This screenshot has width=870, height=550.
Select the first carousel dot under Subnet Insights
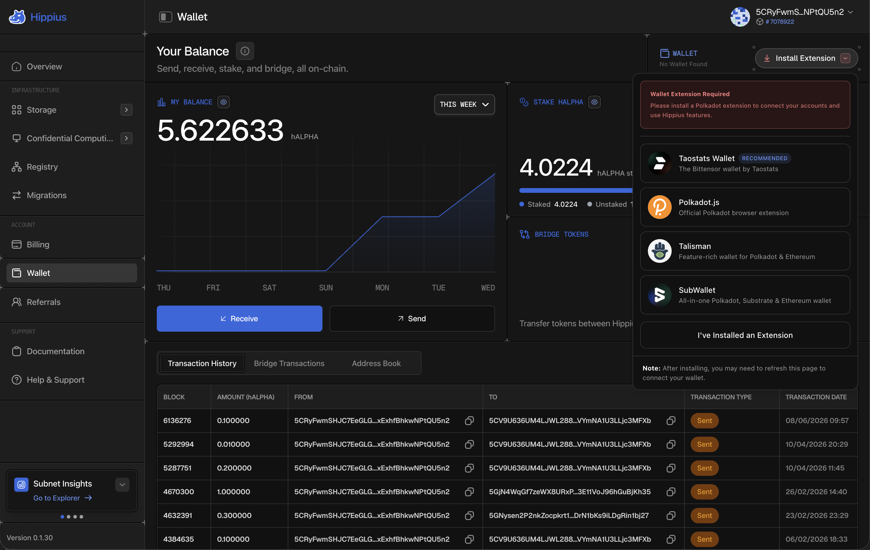click(x=63, y=517)
